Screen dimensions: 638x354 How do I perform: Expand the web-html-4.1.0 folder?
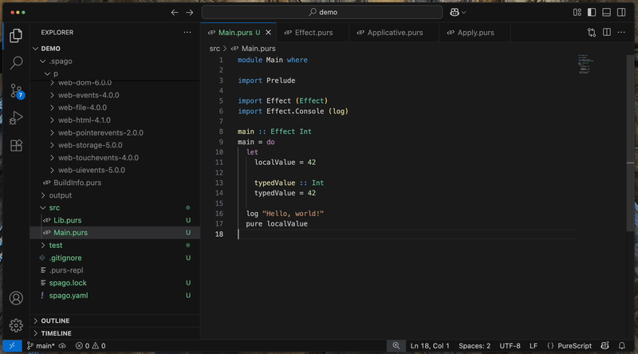pos(115,120)
